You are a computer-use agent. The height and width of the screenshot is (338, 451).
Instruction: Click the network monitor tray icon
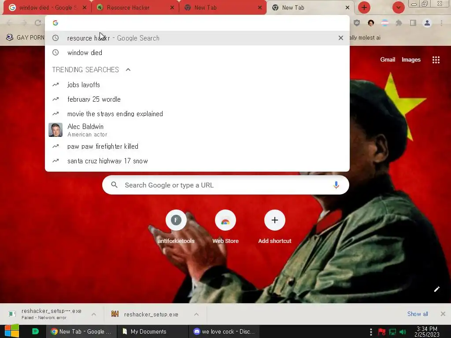pos(392,332)
